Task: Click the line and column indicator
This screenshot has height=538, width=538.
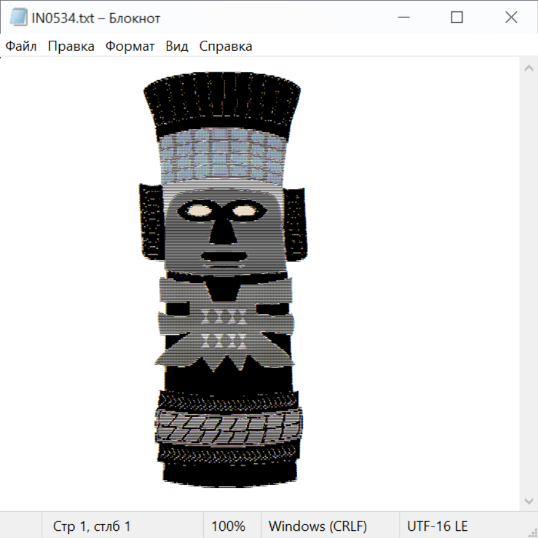Action: [91, 526]
